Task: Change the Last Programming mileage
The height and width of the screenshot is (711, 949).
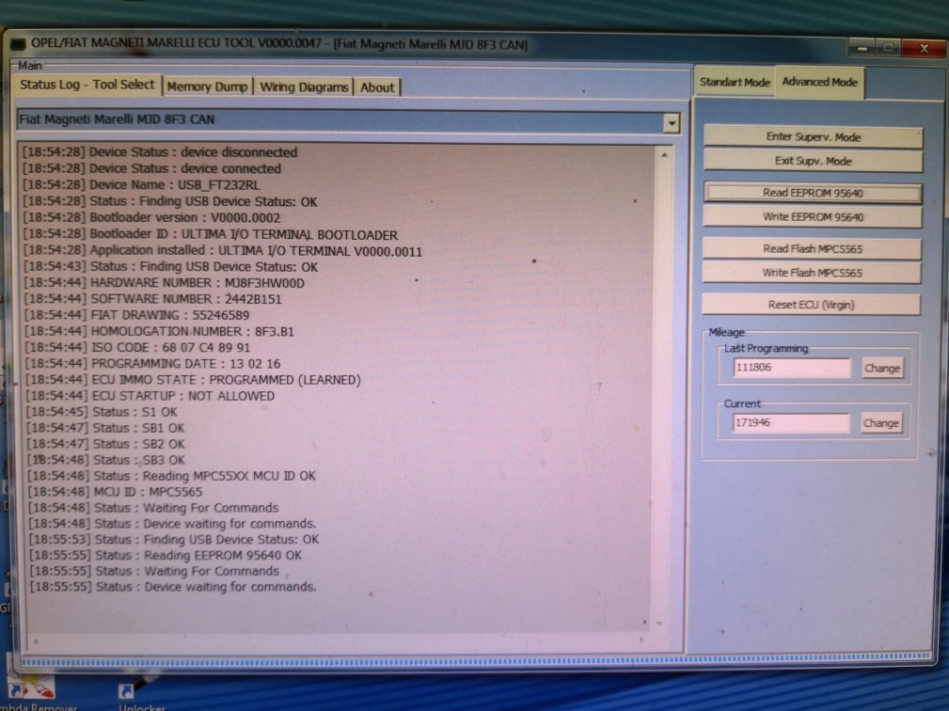Action: [x=882, y=368]
